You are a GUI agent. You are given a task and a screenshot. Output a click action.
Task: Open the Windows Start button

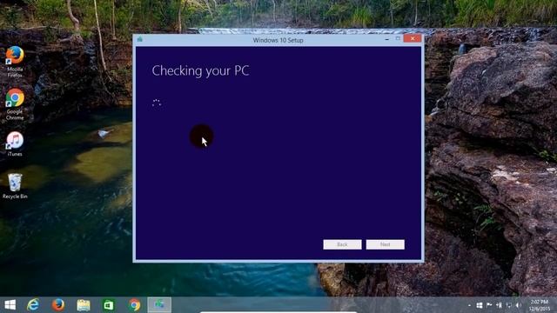pos(10,305)
